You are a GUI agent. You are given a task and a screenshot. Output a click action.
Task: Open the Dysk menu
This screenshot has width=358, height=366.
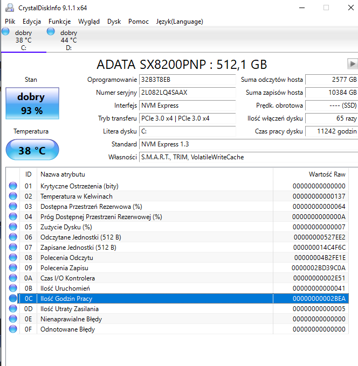(x=114, y=22)
